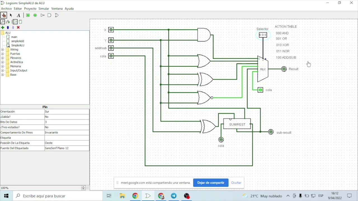Switch to circuit layout view icon
The height and width of the screenshot is (201, 358).
(15, 22)
